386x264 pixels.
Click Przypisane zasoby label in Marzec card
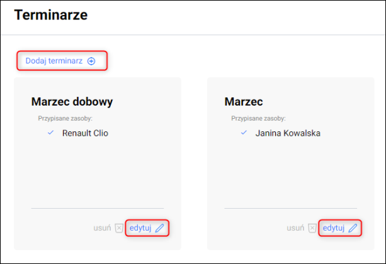click(258, 118)
